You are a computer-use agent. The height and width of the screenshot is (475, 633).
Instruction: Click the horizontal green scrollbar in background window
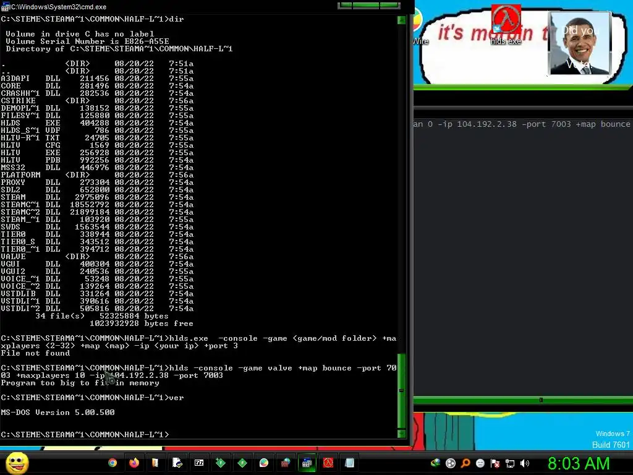click(523, 400)
